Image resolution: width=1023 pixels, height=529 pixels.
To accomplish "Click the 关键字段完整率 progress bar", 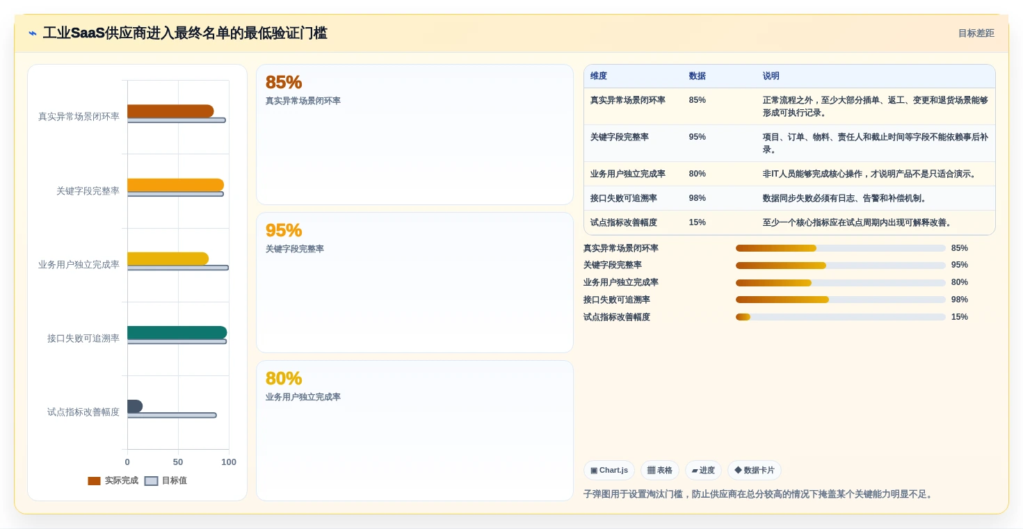I will [841, 265].
